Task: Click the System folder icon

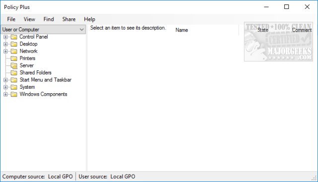Action: pos(14,87)
